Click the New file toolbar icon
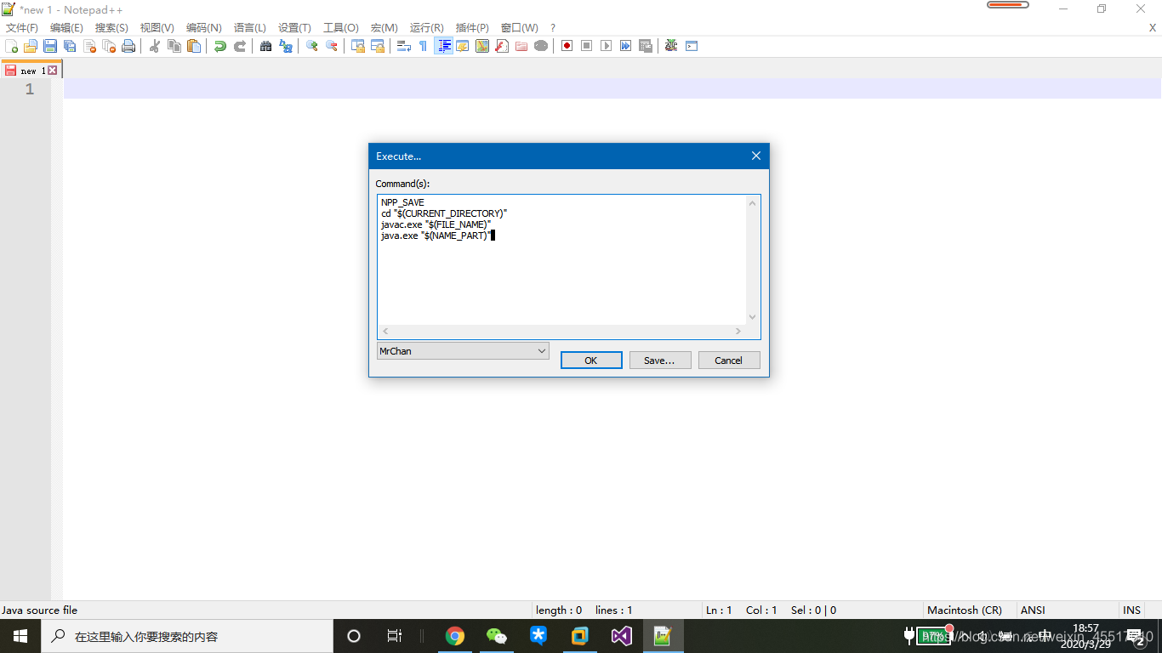This screenshot has width=1162, height=653. (11, 46)
